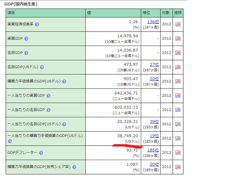Open the help icon beside 購買力平価換算のGDP(USドル)
Image resolution: width=234 pixels, height=178 pixels.
(x=64, y=81)
